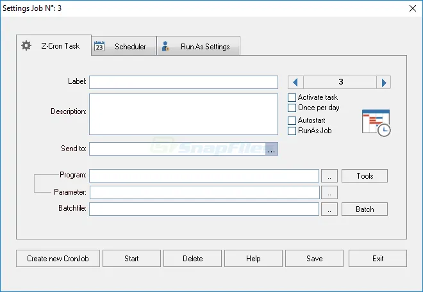Open the Tools button

(x=365, y=176)
